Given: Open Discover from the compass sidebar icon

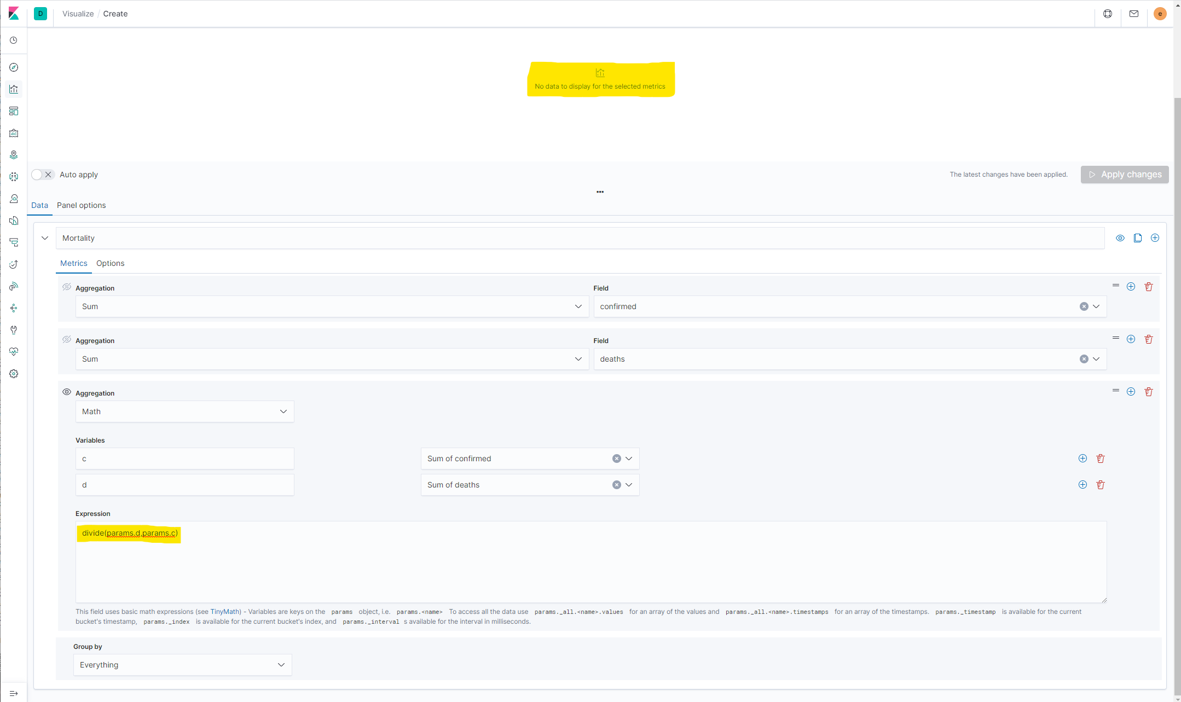Looking at the screenshot, I should point(14,67).
